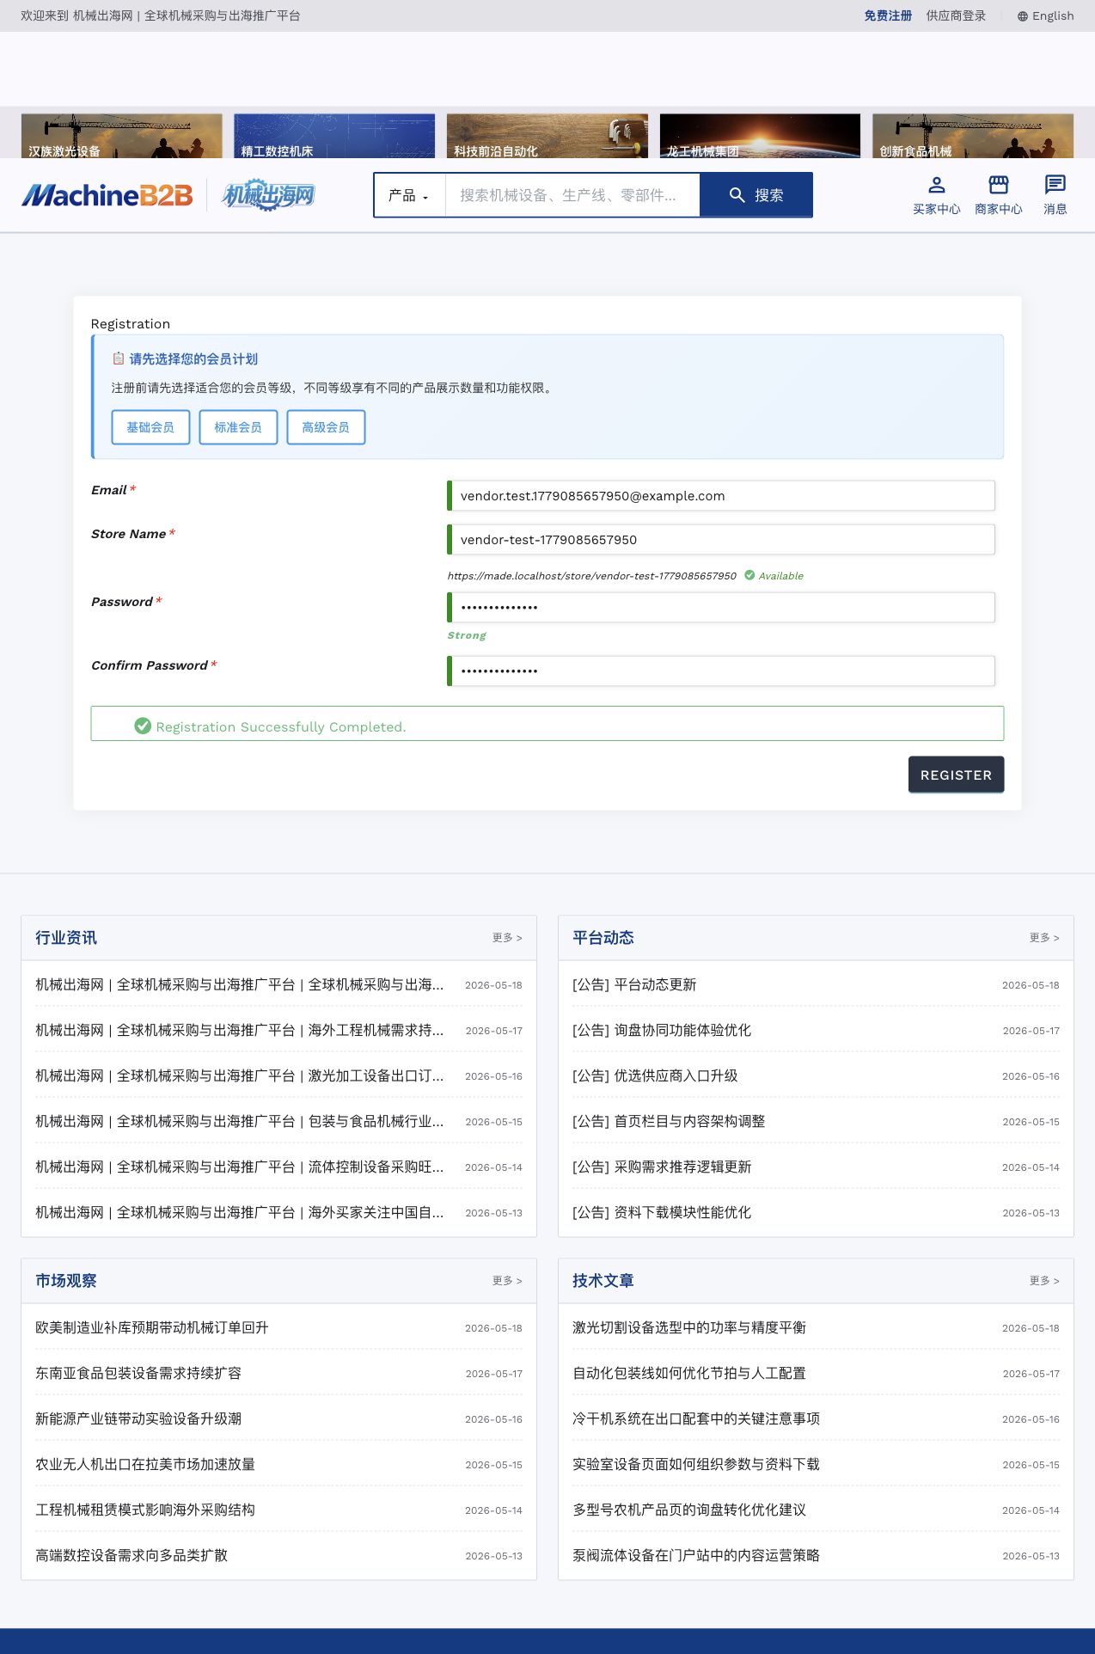This screenshot has width=1095, height=1654.
Task: Open the 行业资讯 section heading
Action: tap(66, 937)
